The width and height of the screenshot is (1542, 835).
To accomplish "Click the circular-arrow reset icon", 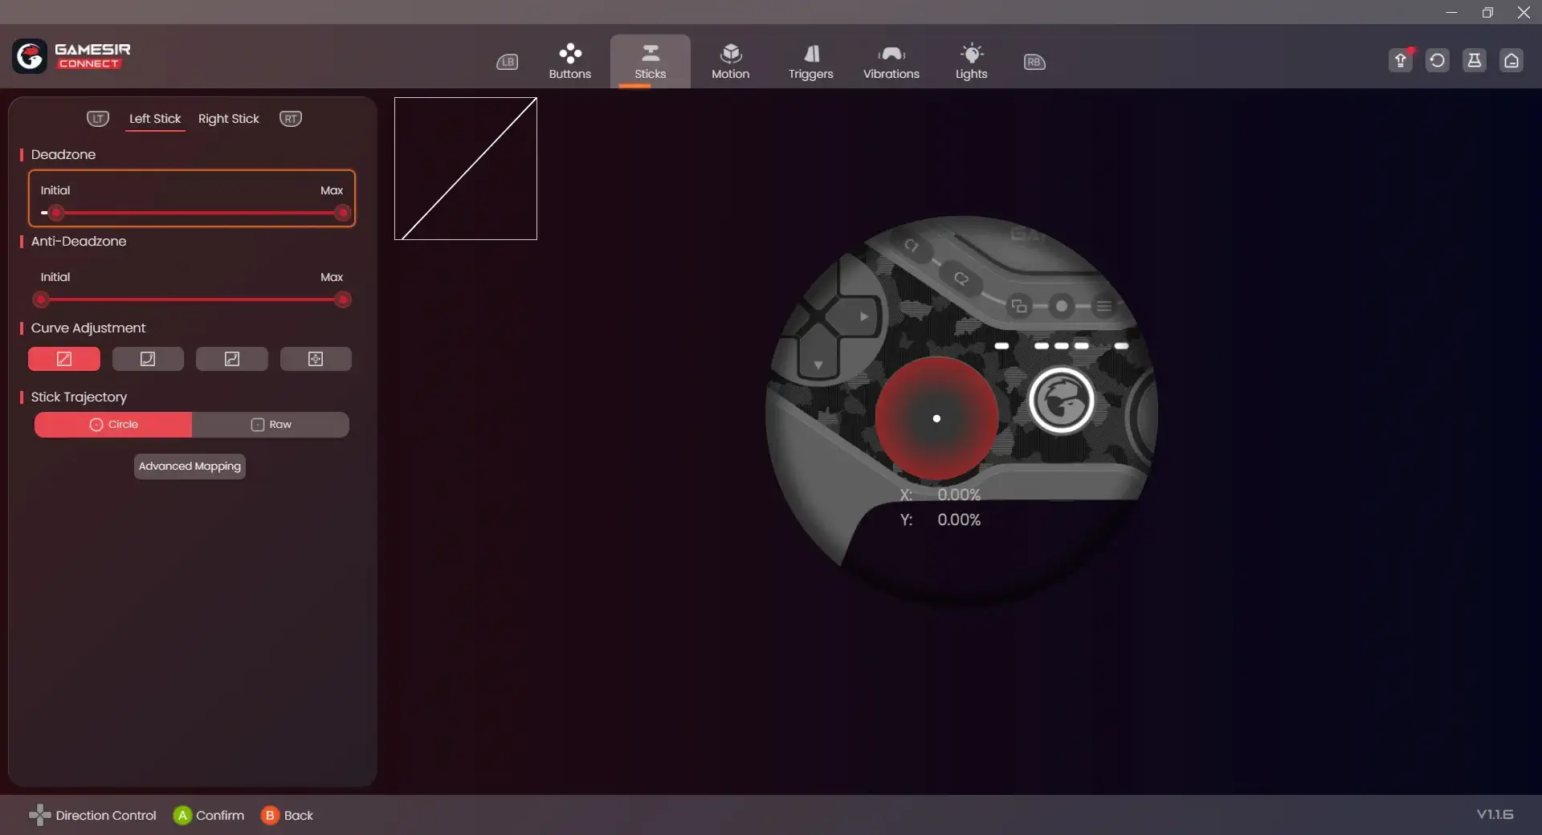I will click(x=1438, y=60).
